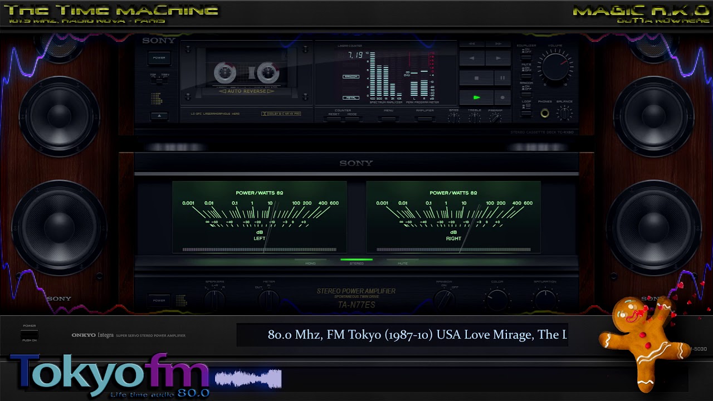Click the Right power VU meter

(453, 217)
